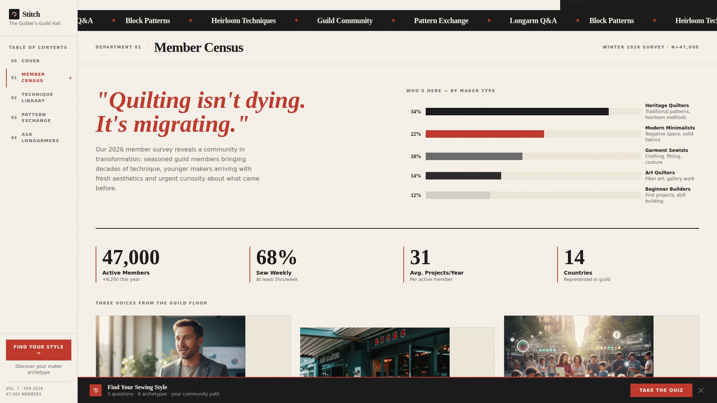
Task: Click the Garment Sewists label
Action: (x=667, y=150)
